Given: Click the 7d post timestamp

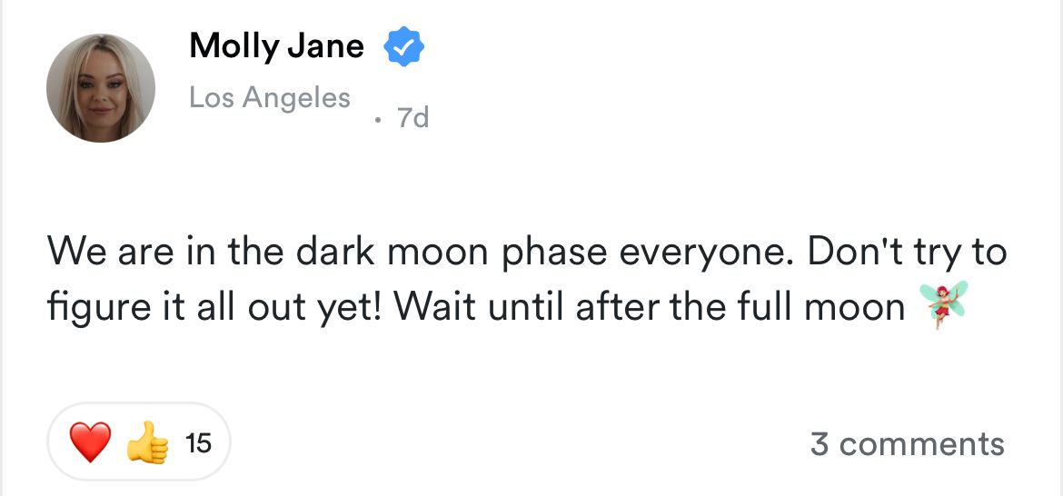Looking at the screenshot, I should (412, 118).
